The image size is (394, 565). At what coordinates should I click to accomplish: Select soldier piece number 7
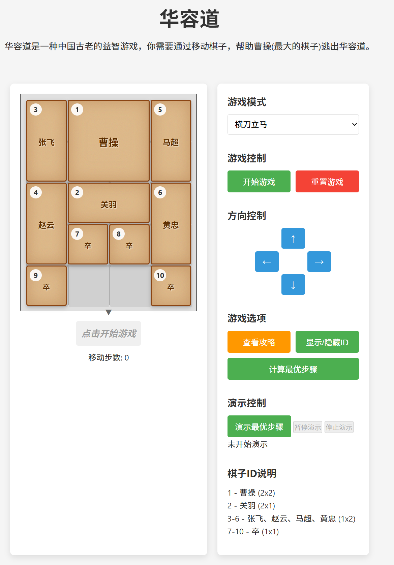pos(88,244)
